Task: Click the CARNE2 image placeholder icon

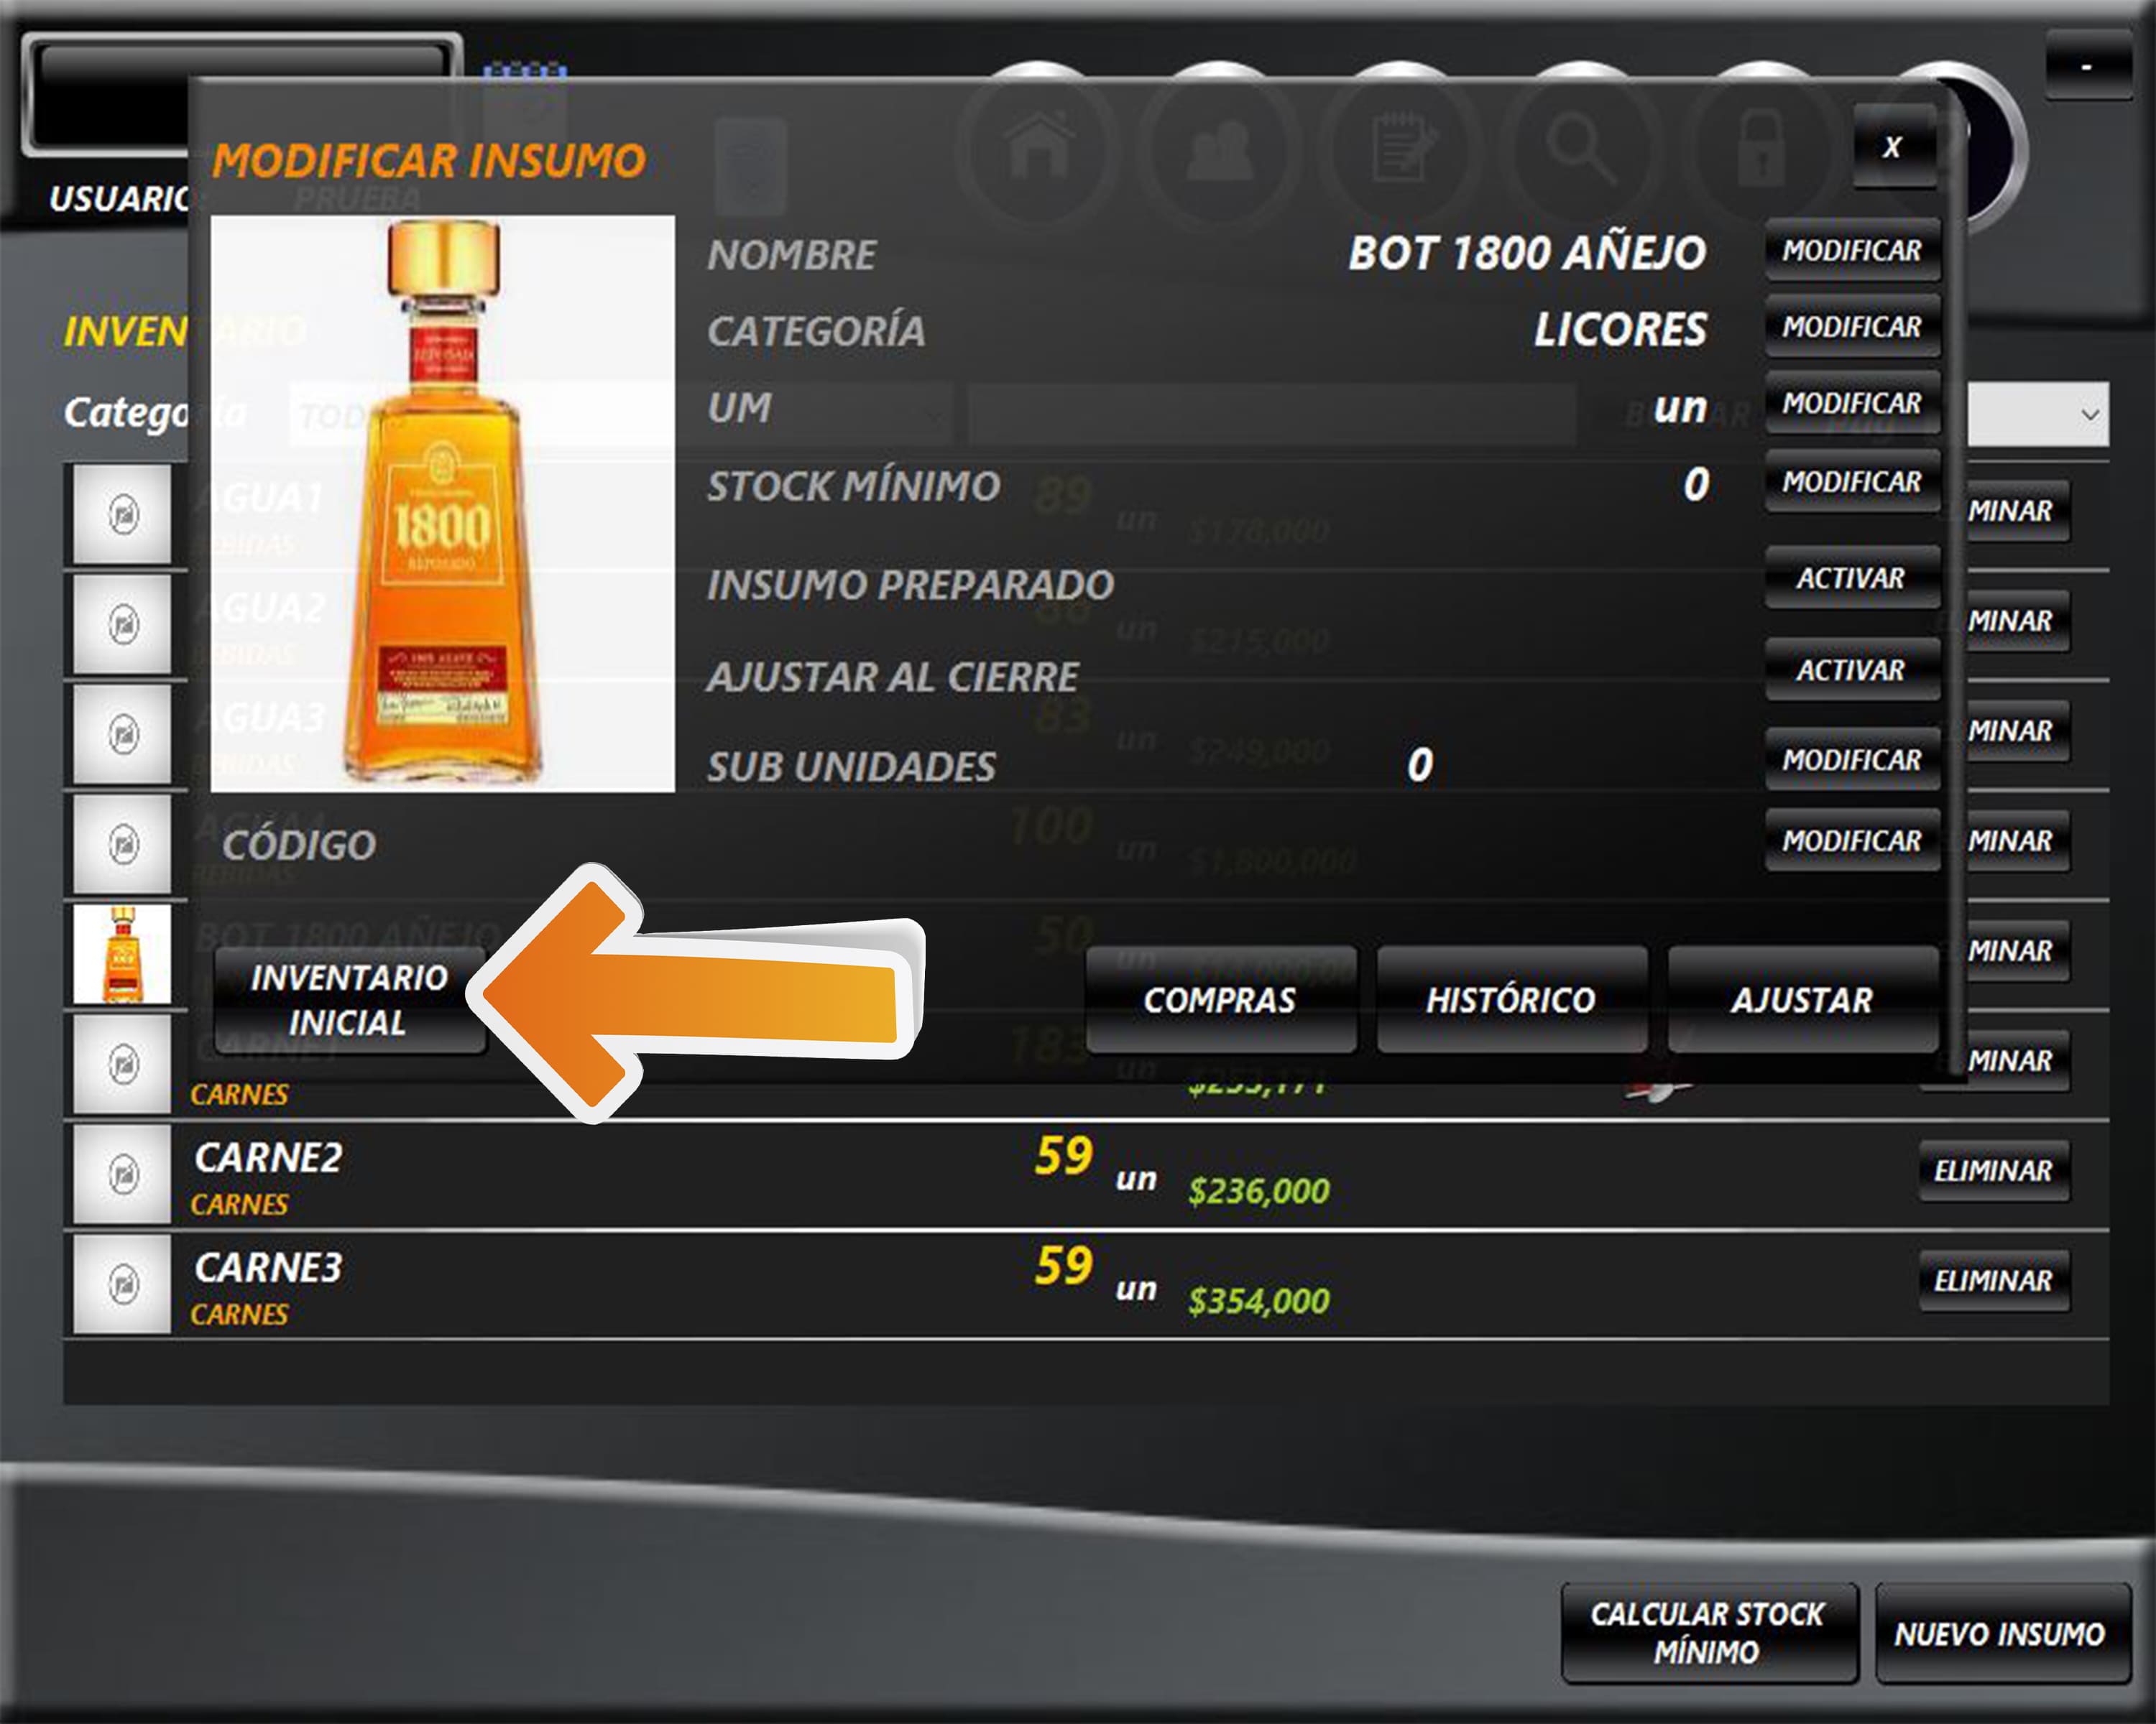Action: [x=123, y=1173]
